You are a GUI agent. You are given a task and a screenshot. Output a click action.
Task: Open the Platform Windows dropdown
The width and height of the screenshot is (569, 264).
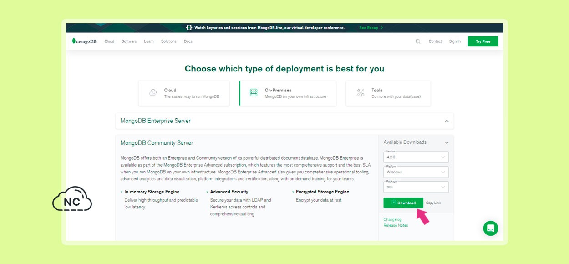[416, 172]
